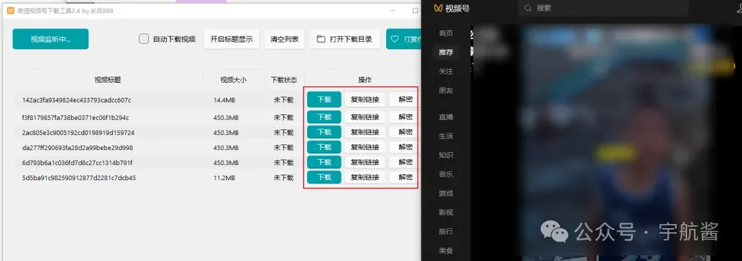Copy link for f3f8179857fa738be0371ec06f1b294c row
The height and width of the screenshot is (261, 742).
[365, 117]
